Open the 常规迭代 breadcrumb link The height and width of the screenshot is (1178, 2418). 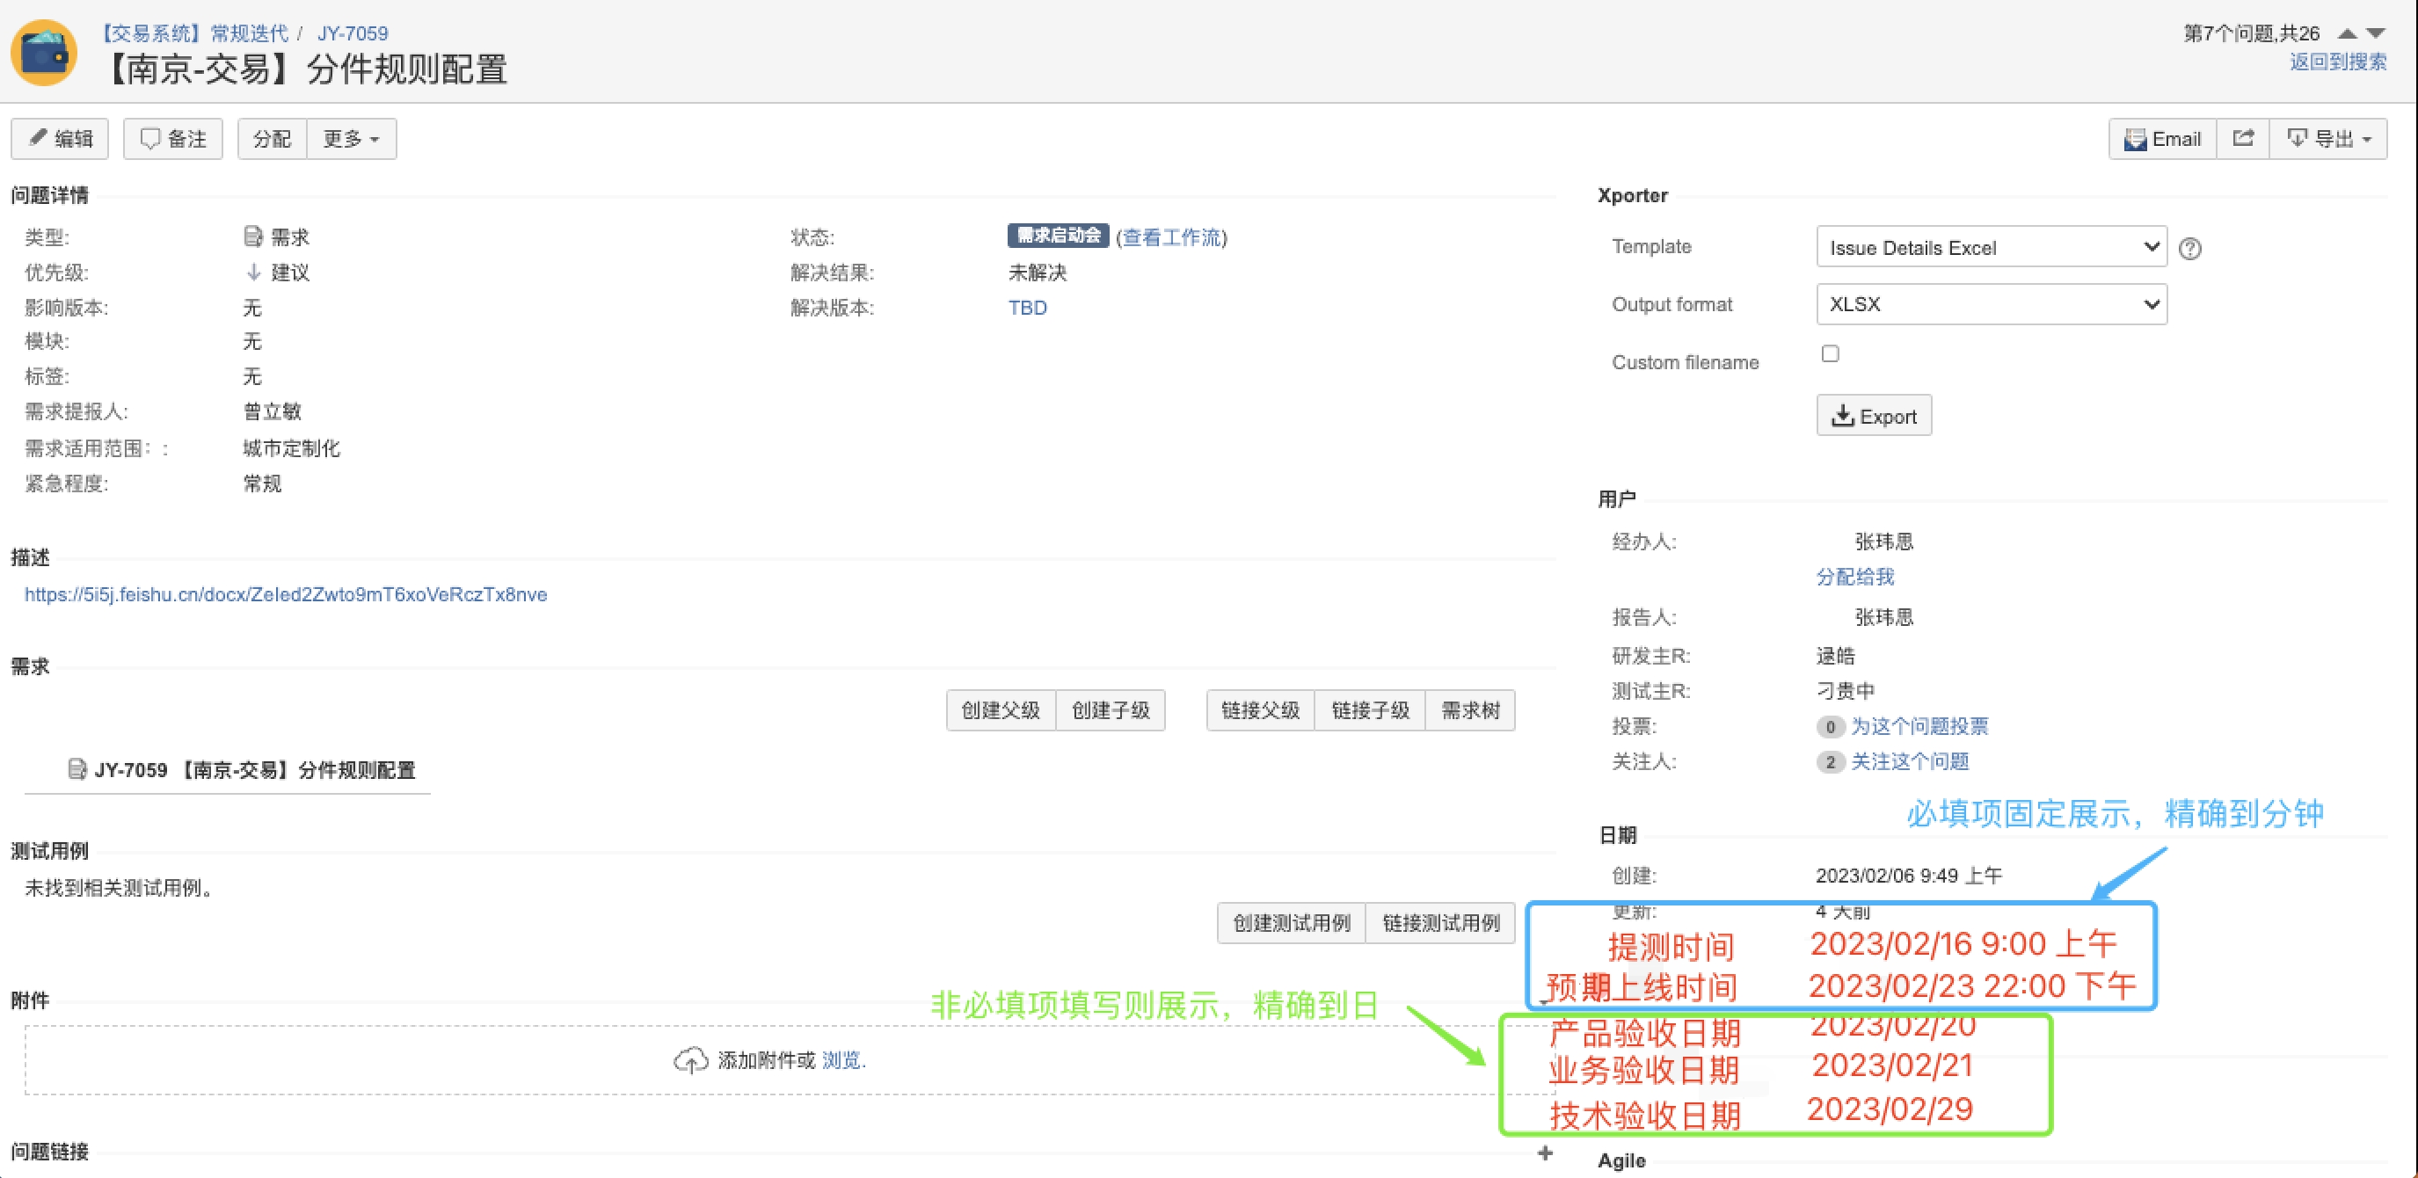[249, 33]
